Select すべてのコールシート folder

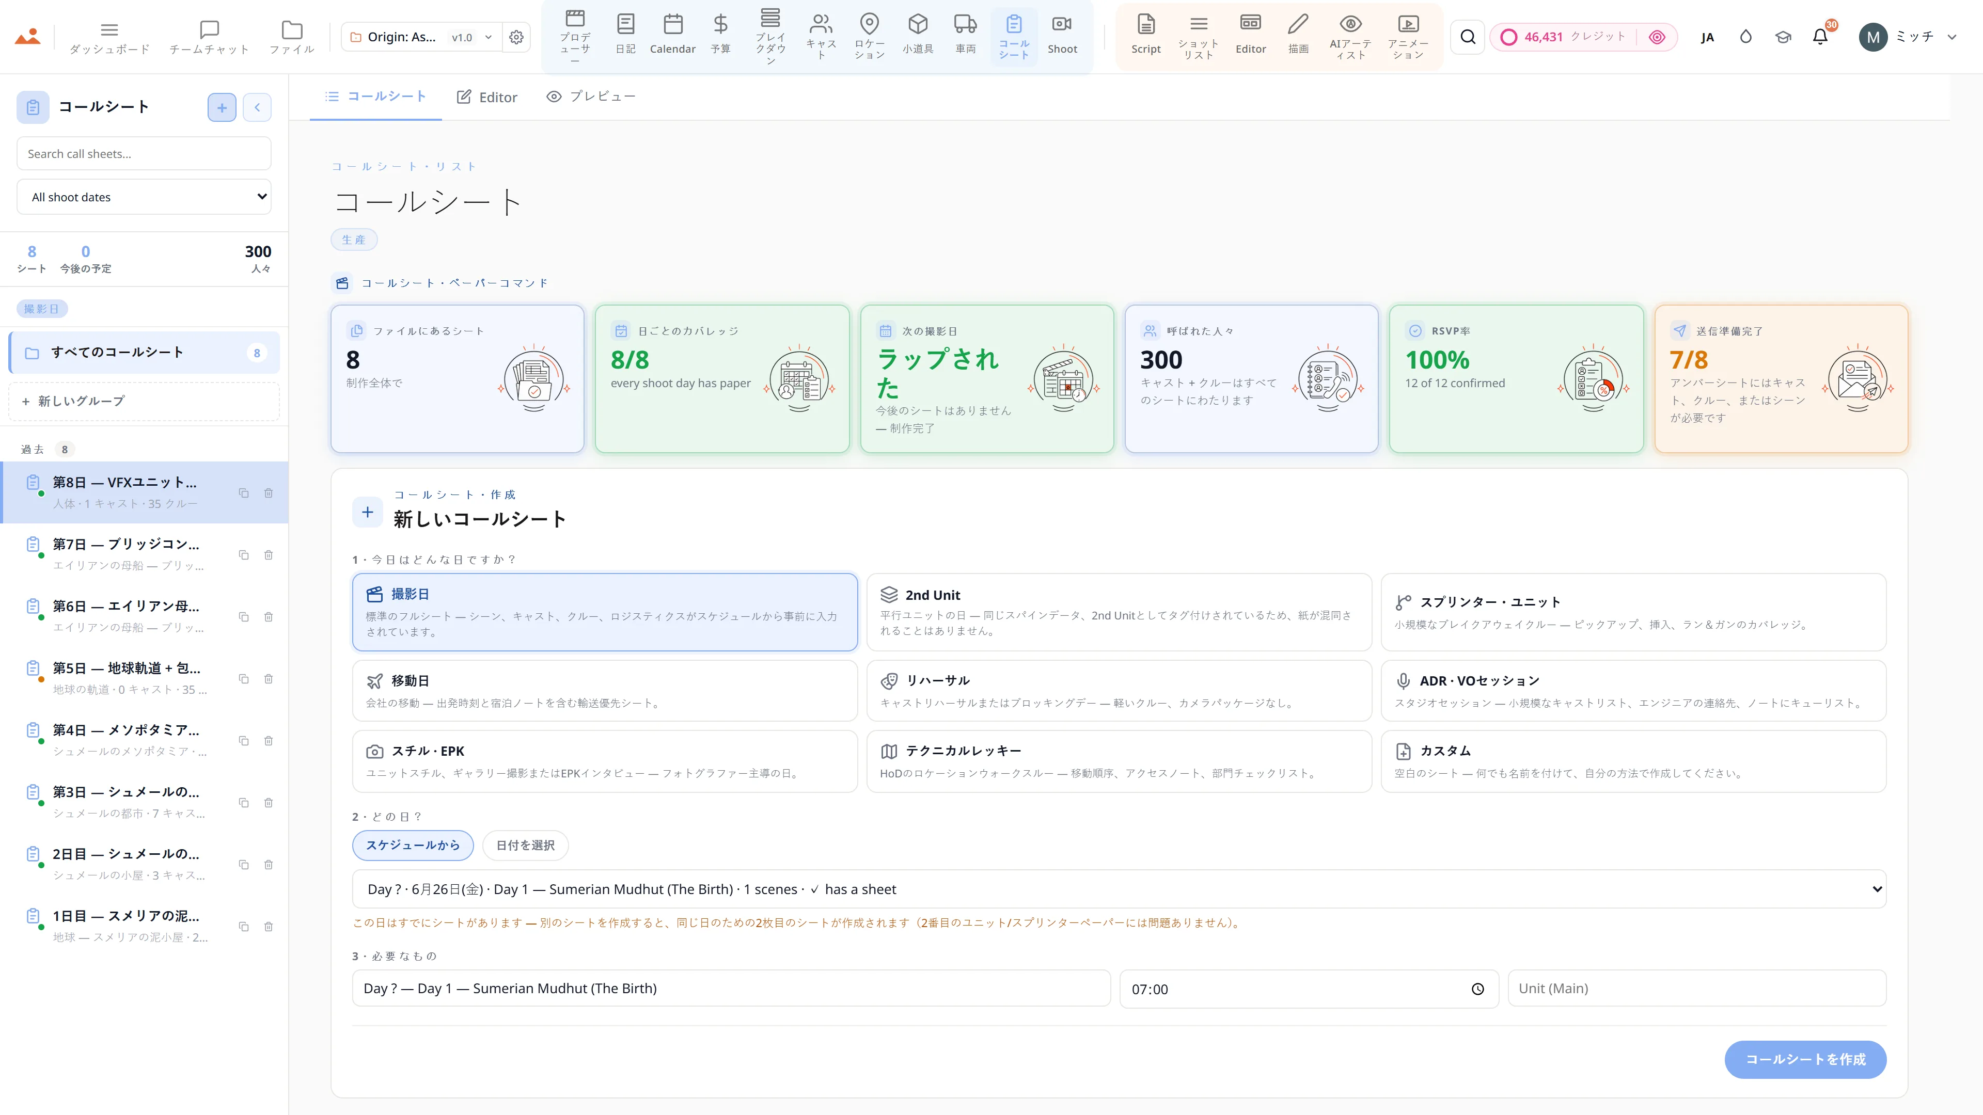click(x=144, y=353)
